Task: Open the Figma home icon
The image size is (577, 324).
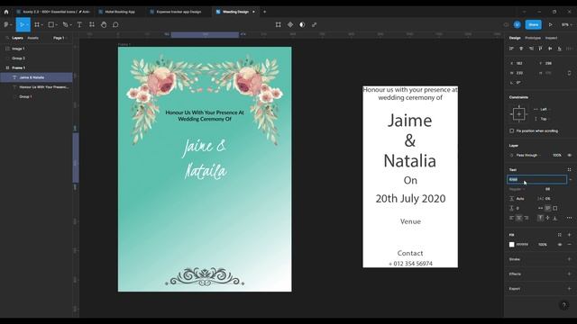Action: point(6,12)
